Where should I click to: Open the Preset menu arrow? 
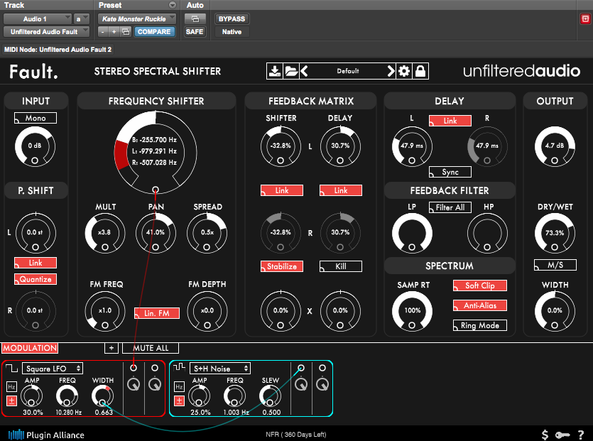pyautogui.click(x=173, y=5)
